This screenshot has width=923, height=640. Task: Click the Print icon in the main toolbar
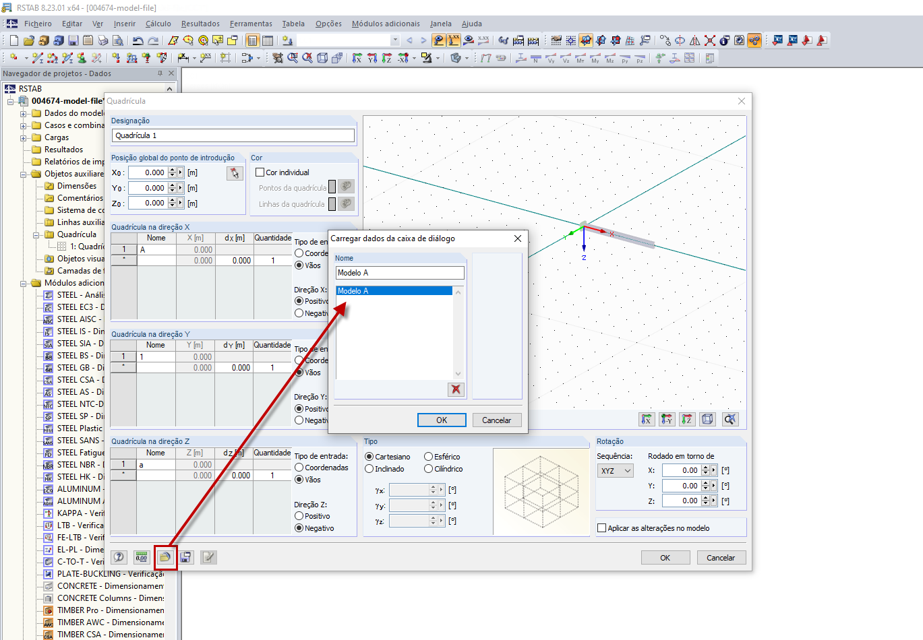(x=102, y=40)
